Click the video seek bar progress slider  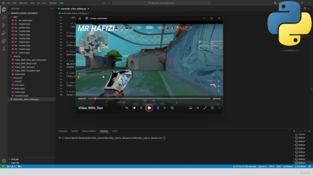149,98
